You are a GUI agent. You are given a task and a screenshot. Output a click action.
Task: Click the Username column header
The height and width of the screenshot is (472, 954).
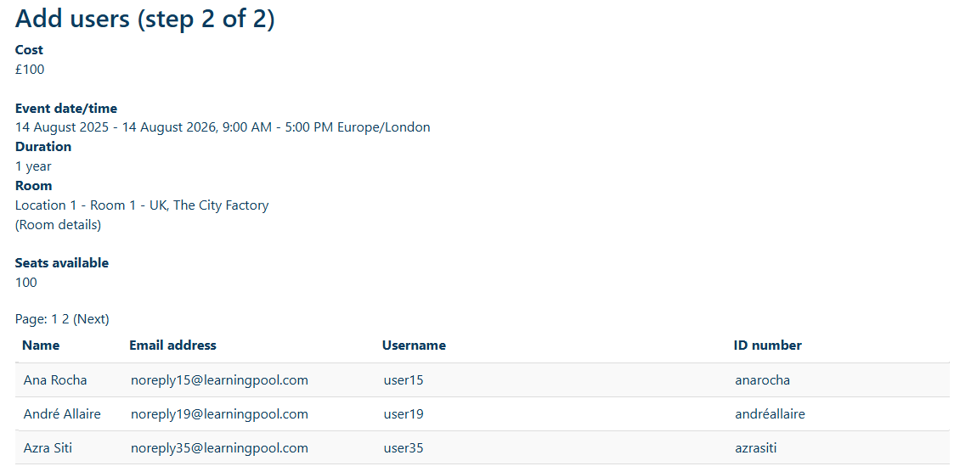point(414,346)
